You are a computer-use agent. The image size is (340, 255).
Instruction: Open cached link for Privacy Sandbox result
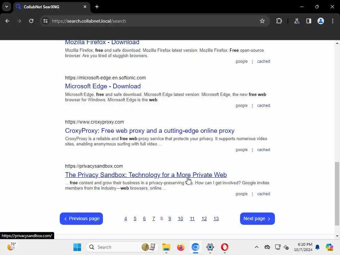click(x=263, y=194)
